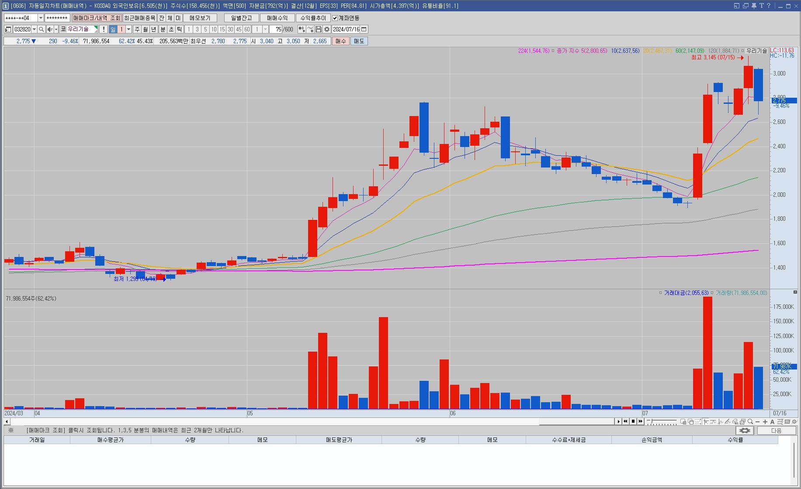
Task: Click the text 'A' annotation icon below chart
Action: (x=772, y=421)
